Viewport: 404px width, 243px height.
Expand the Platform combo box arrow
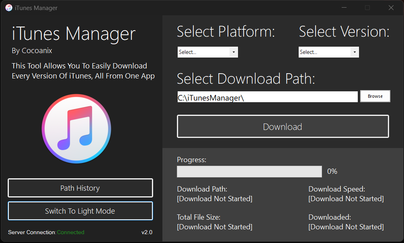234,52
